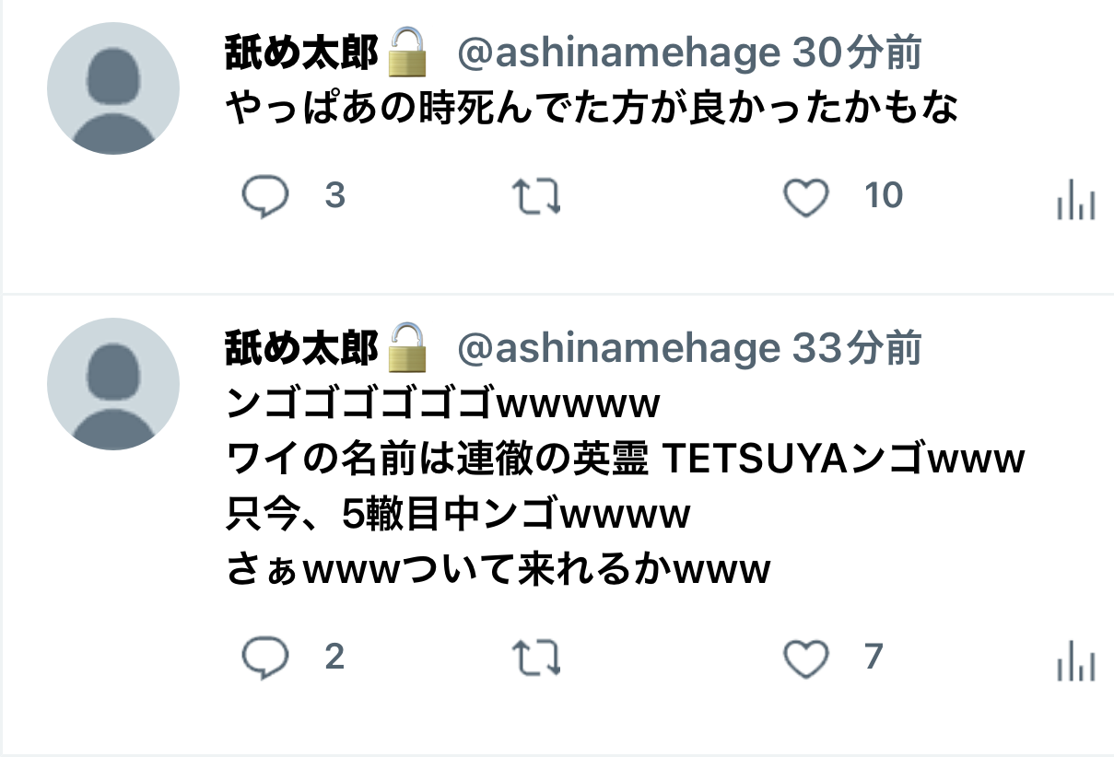Click reply icon on the 33分前 tweet
Screen dimensions: 1114x757
[x=265, y=658]
